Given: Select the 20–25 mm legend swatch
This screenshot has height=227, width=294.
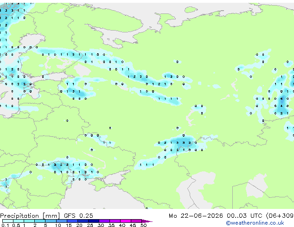Looking at the screenshot, I should tap(83, 221).
